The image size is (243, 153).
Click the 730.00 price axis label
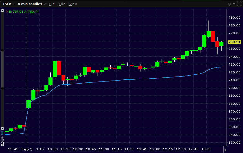pyautogui.click(x=235, y=64)
